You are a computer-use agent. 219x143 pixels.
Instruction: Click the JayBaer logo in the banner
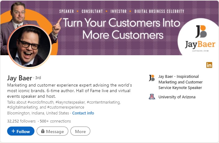pos(200,38)
